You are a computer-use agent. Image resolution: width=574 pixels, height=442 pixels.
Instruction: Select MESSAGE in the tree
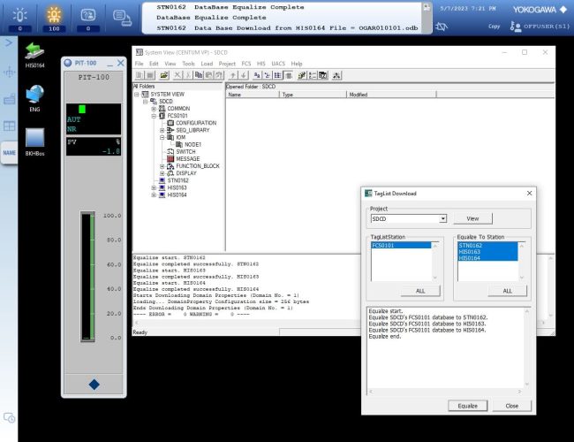(x=188, y=159)
